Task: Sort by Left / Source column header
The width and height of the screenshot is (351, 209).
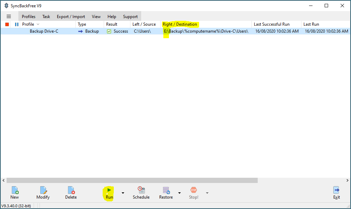Action: pos(146,24)
